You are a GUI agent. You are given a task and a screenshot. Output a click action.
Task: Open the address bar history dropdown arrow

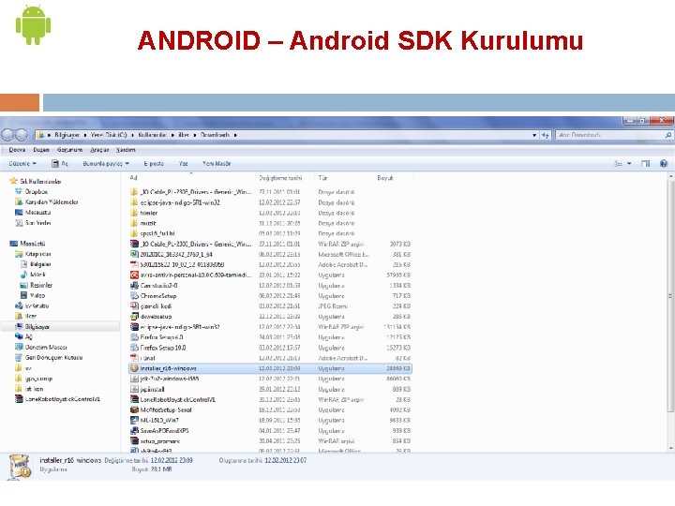tap(534, 135)
